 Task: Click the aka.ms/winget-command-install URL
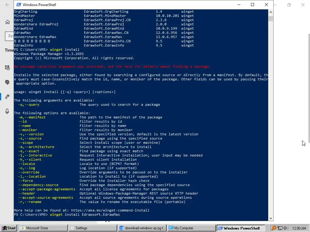tap(110, 210)
